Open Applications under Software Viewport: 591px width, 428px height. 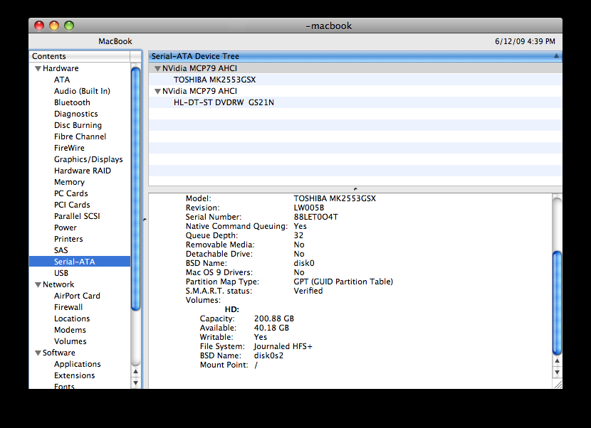(78, 365)
